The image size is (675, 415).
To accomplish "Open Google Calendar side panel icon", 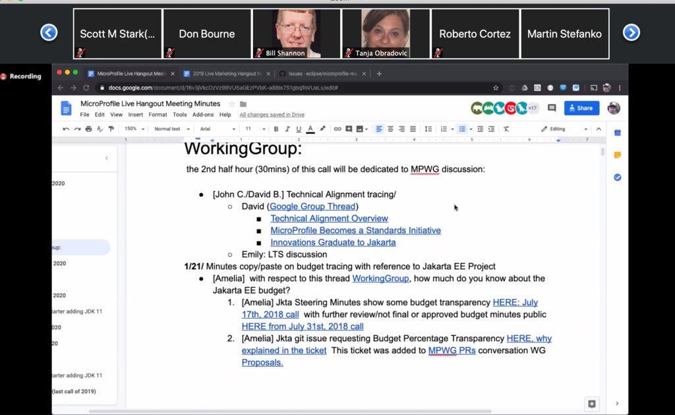I will [x=617, y=133].
